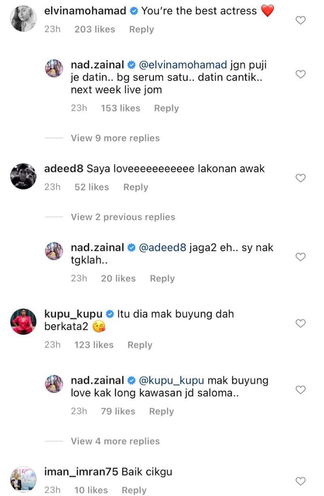This screenshot has height=496, width=324.
Task: Like iman_imran75's Baik cikgu comment
Action: point(301,481)
